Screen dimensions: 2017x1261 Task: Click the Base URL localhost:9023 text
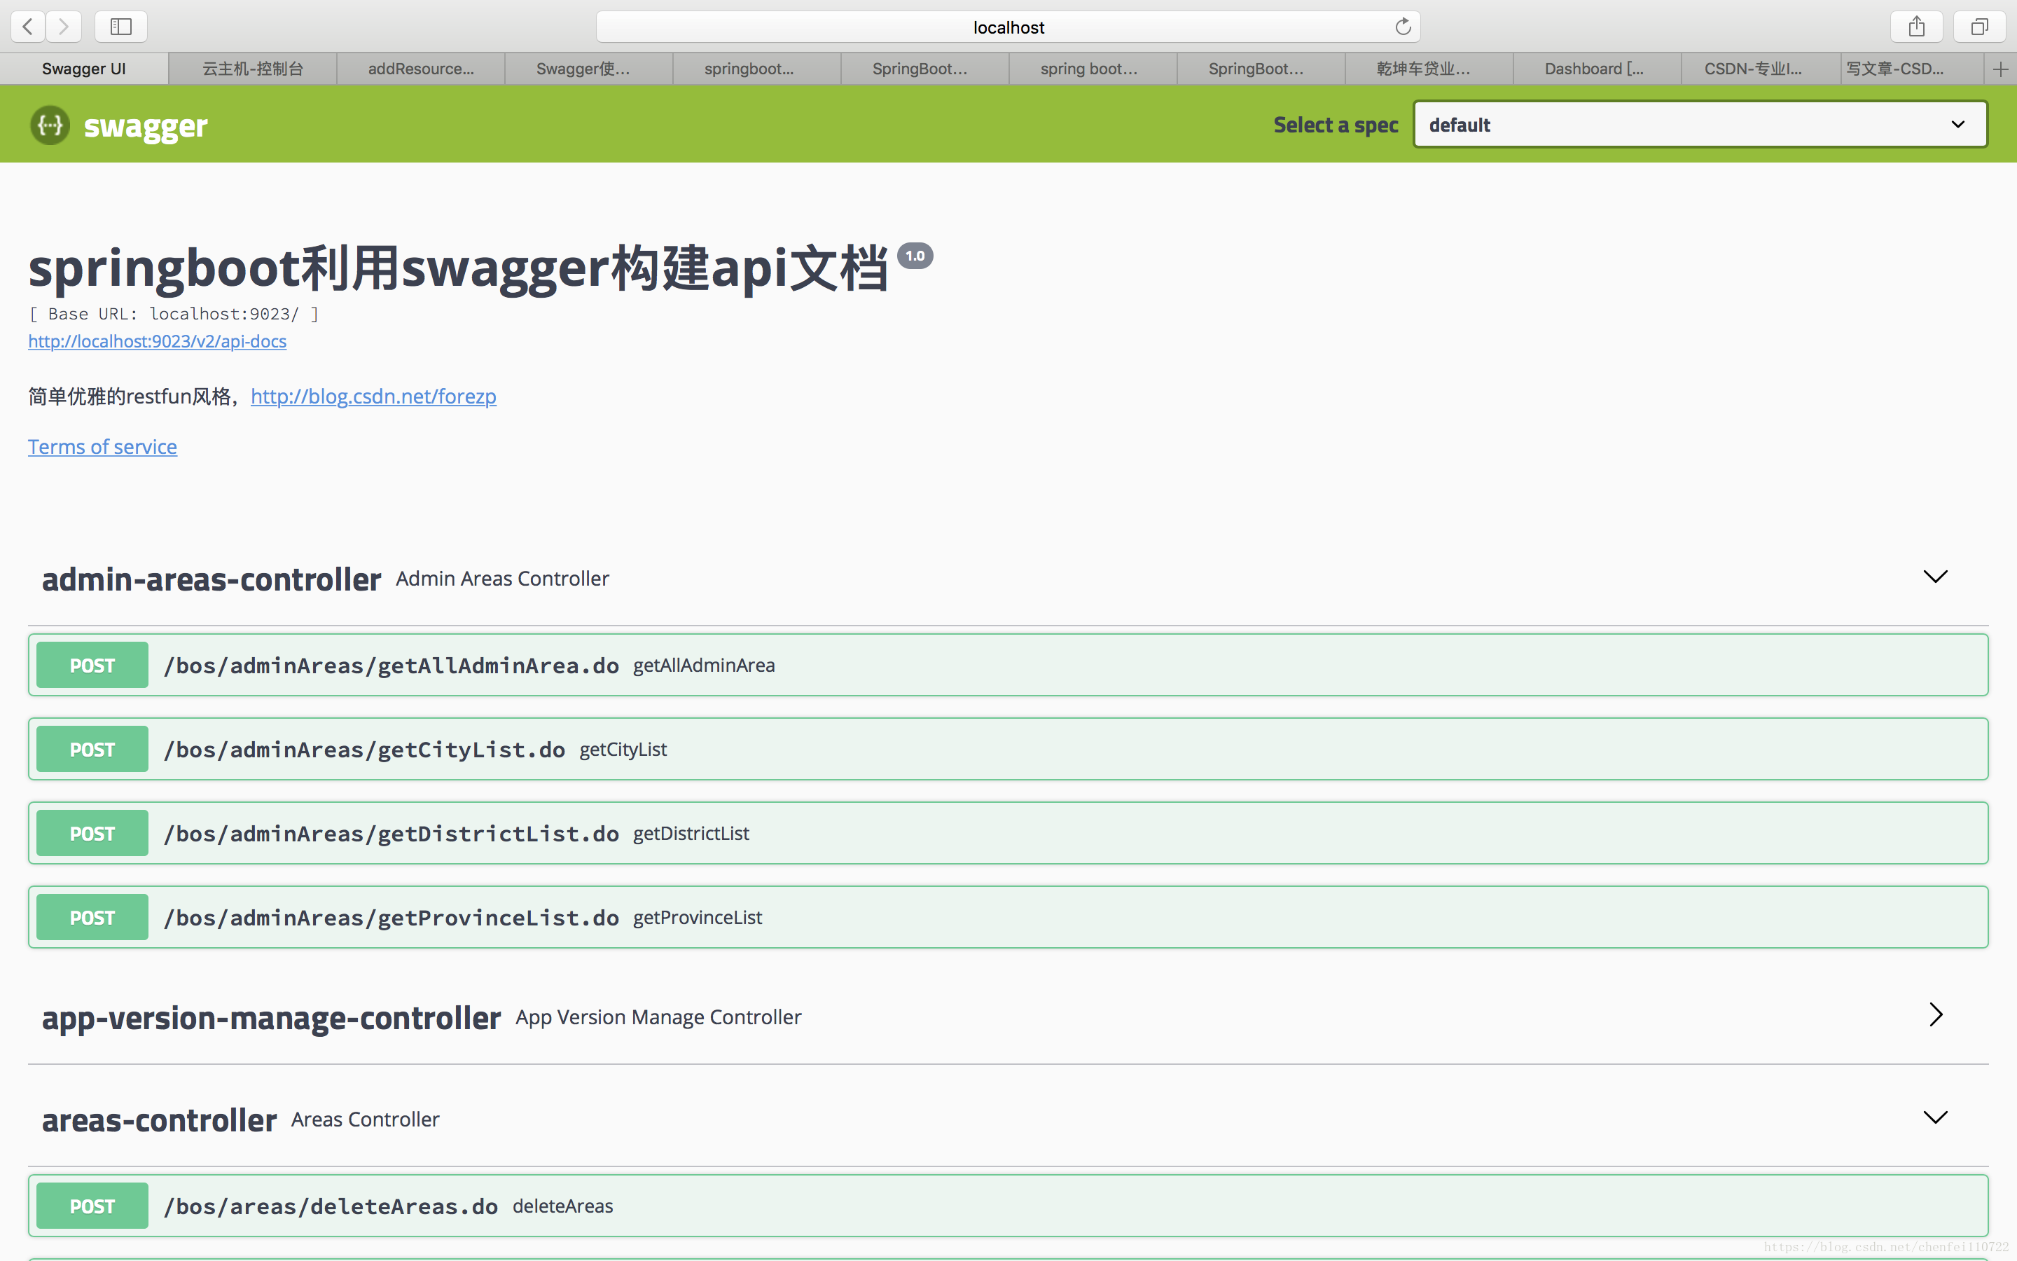click(x=174, y=314)
